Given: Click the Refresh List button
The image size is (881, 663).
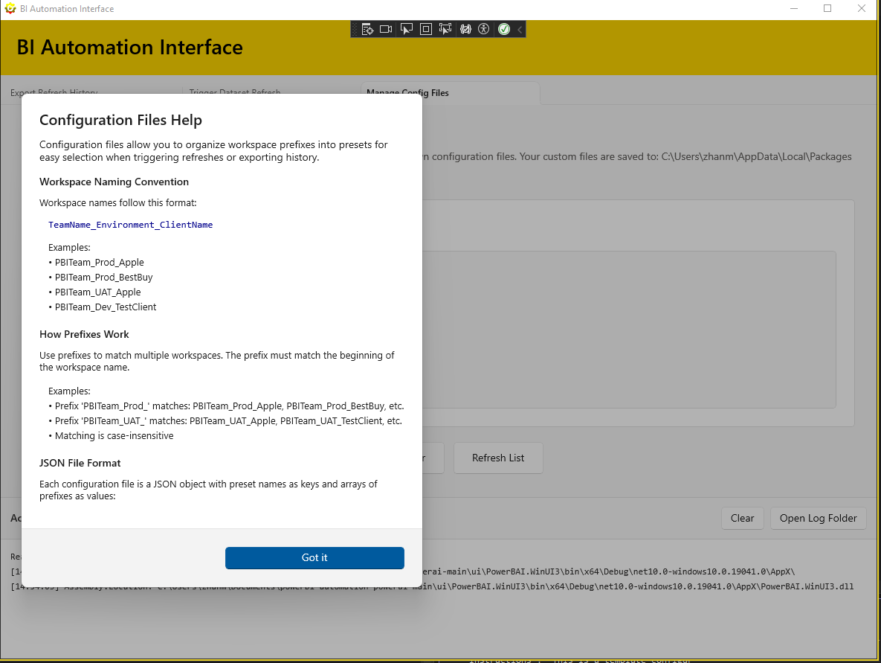Looking at the screenshot, I should [498, 458].
